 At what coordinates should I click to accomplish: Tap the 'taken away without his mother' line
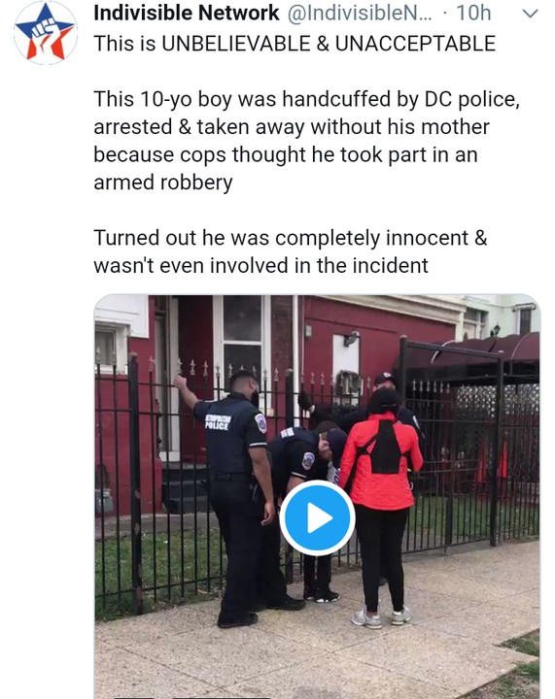click(x=292, y=127)
